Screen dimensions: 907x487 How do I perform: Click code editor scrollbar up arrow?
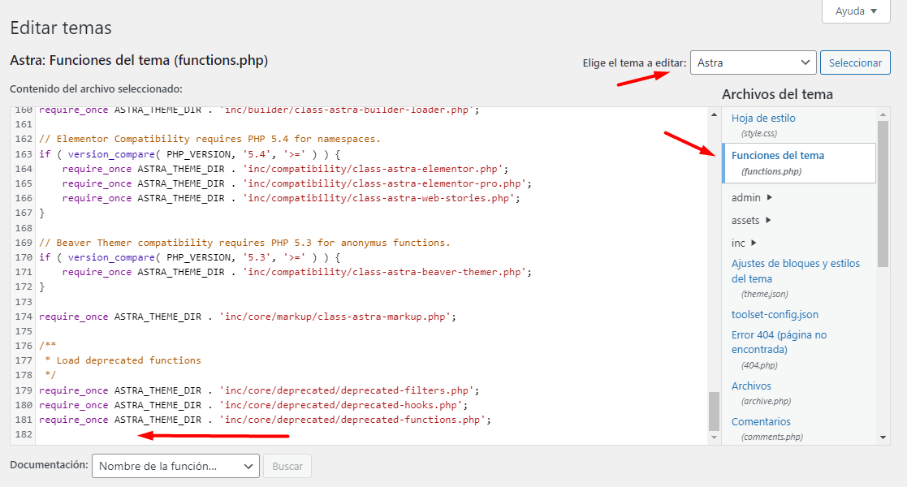(x=714, y=114)
